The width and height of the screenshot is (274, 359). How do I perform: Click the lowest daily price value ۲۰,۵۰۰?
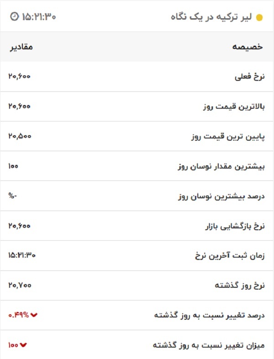(19, 136)
